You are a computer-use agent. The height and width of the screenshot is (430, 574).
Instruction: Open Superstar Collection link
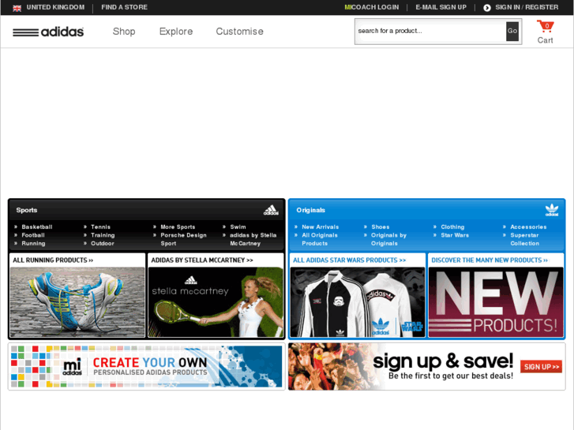point(524,239)
